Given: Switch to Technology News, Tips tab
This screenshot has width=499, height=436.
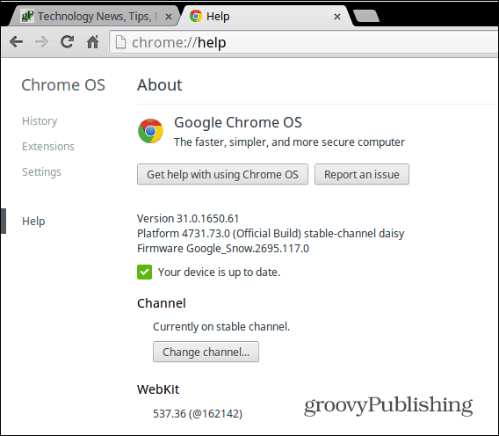Looking at the screenshot, I should click(94, 16).
